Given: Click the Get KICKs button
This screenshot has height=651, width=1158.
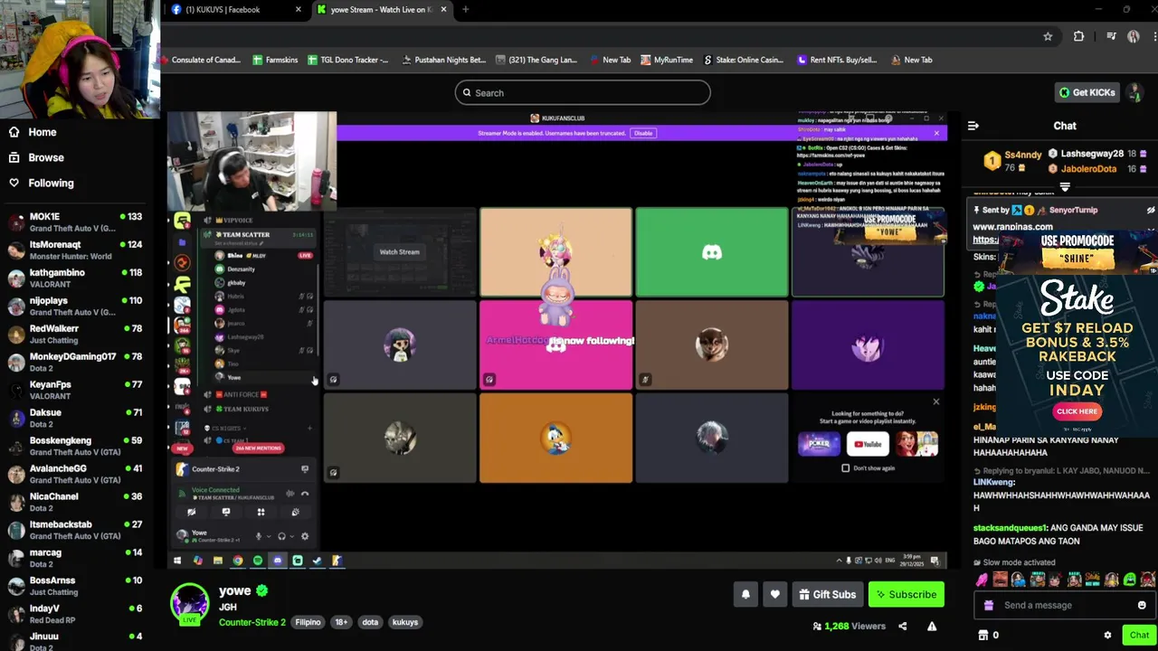Looking at the screenshot, I should click(1087, 92).
